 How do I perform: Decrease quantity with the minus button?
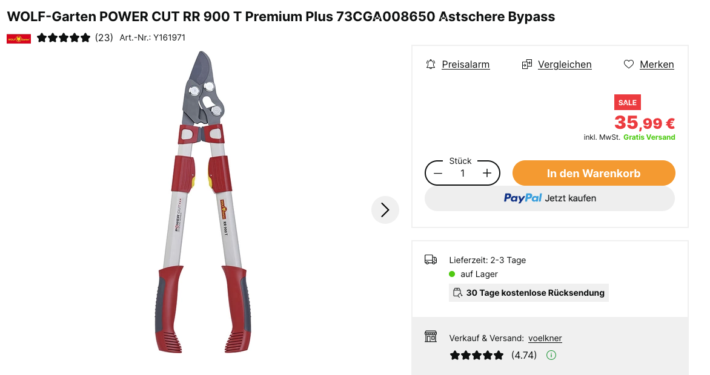(438, 174)
